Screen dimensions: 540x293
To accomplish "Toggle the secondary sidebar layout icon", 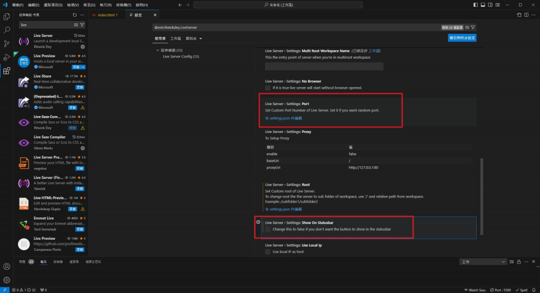I will 490,5.
